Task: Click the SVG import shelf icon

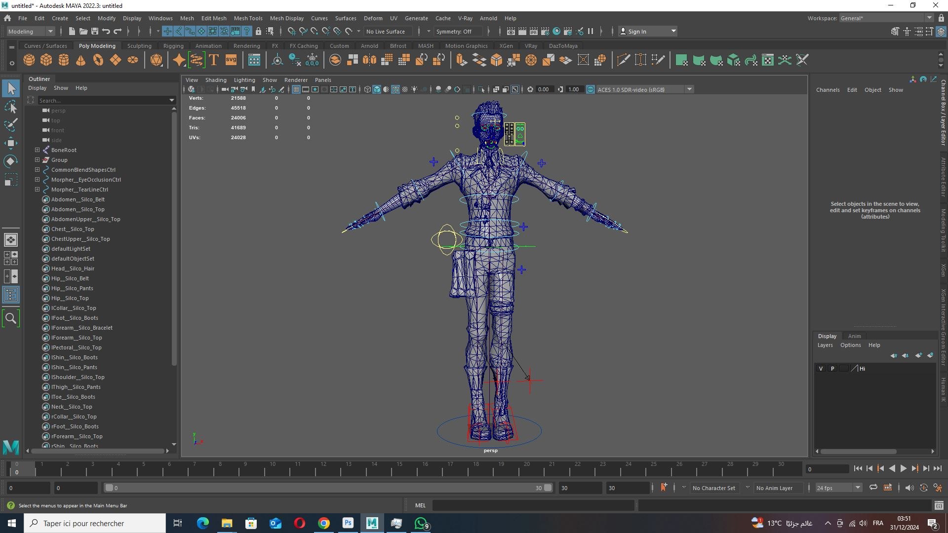Action: pos(231,60)
